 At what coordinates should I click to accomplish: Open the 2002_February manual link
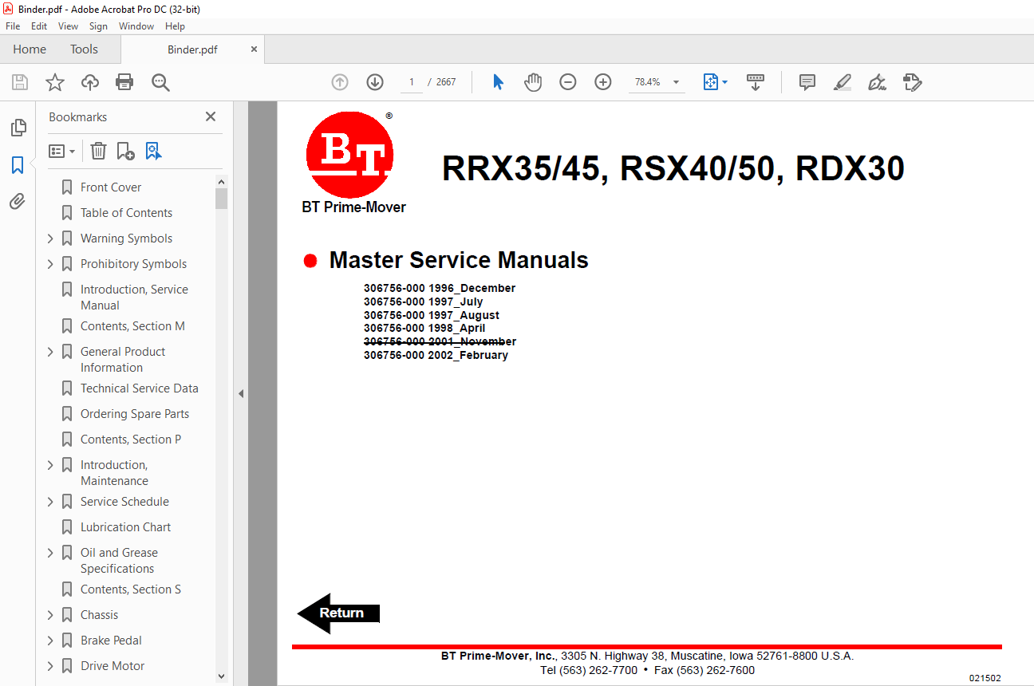tap(436, 355)
